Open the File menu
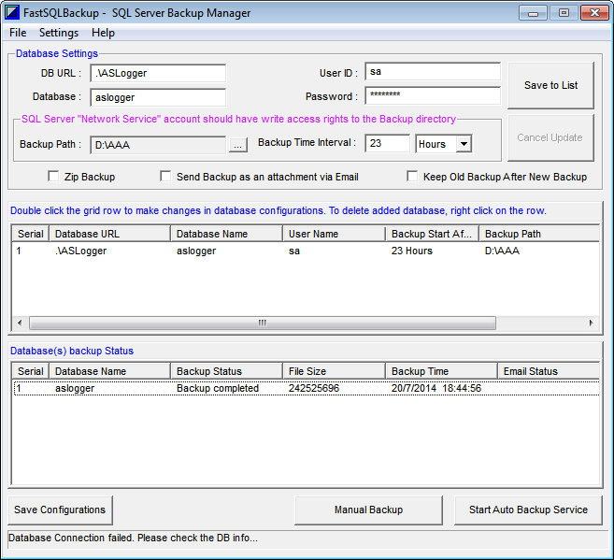 tap(18, 33)
